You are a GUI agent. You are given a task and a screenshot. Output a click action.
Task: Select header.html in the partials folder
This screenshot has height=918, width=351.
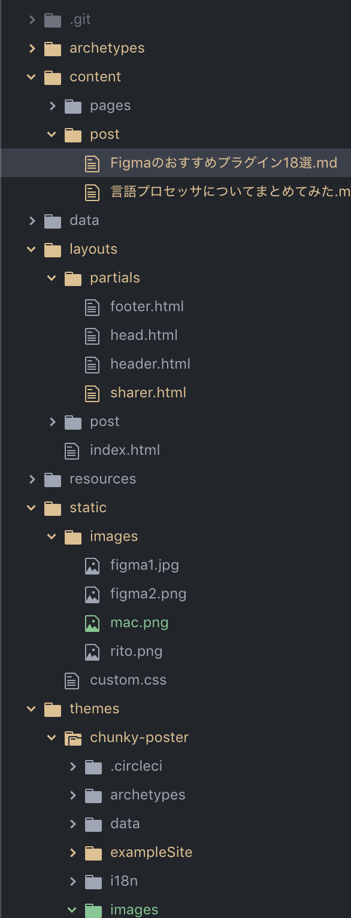click(150, 364)
